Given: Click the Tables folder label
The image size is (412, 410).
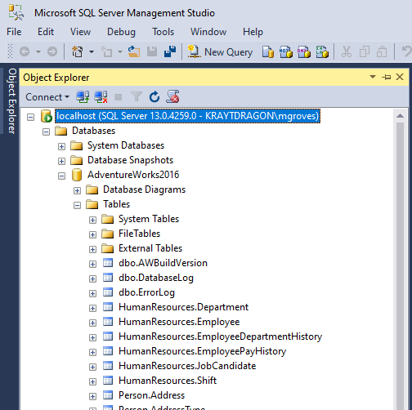Looking at the screenshot, I should click(x=116, y=204).
